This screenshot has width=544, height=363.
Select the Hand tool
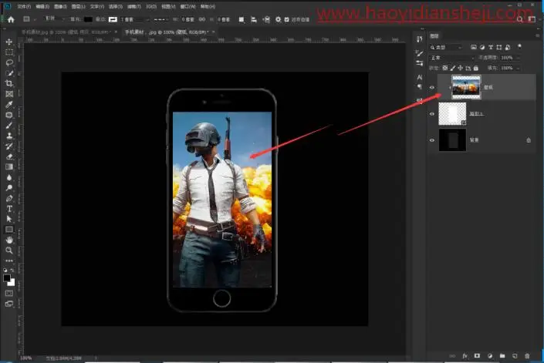tap(9, 240)
